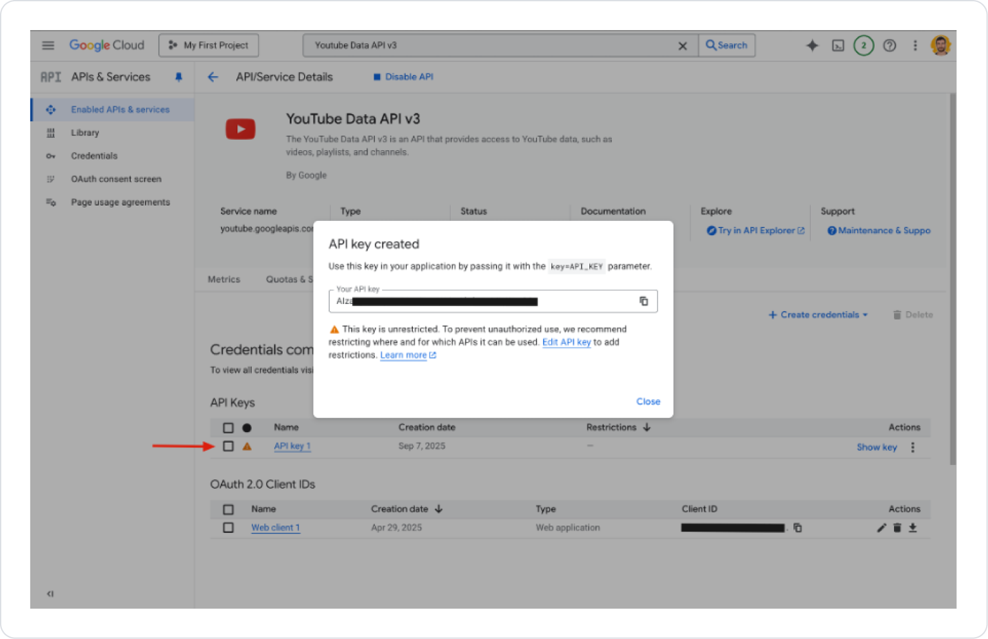Clear the search box with X icon
988x639 pixels.
tap(683, 46)
